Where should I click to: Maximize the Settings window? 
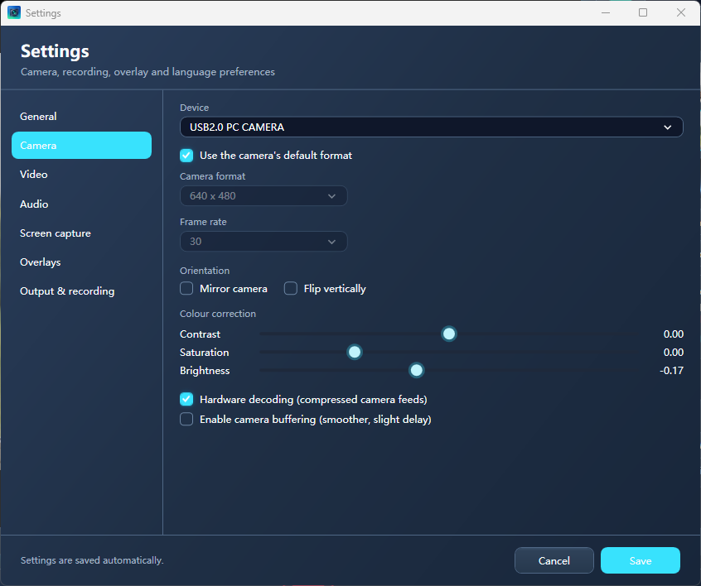pyautogui.click(x=643, y=12)
